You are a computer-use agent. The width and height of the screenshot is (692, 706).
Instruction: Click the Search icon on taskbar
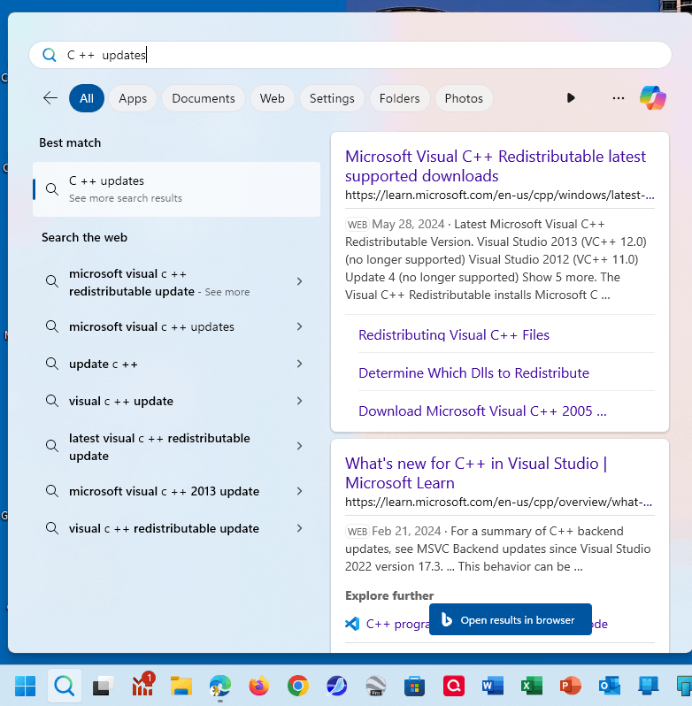tap(65, 687)
